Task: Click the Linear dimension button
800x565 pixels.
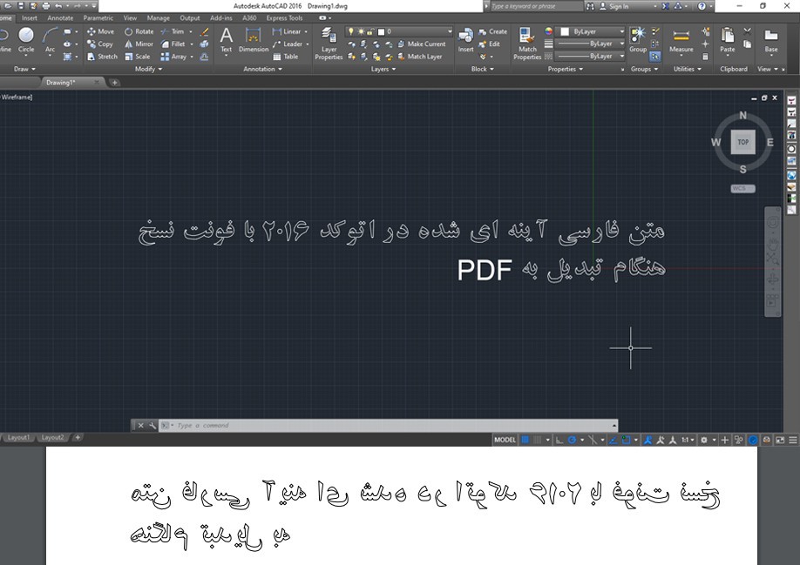Action: pos(288,31)
